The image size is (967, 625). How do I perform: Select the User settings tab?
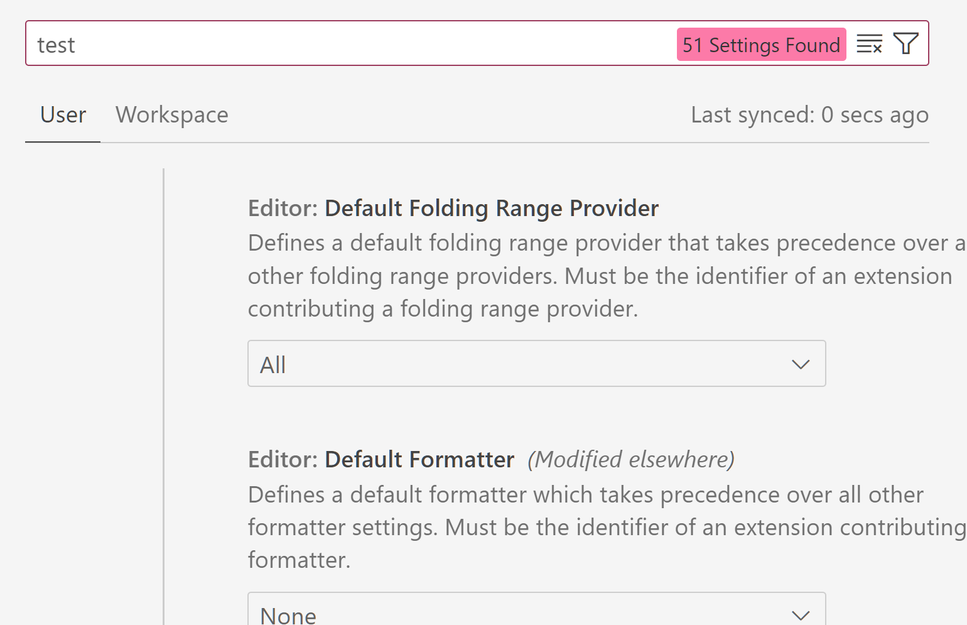click(x=62, y=114)
